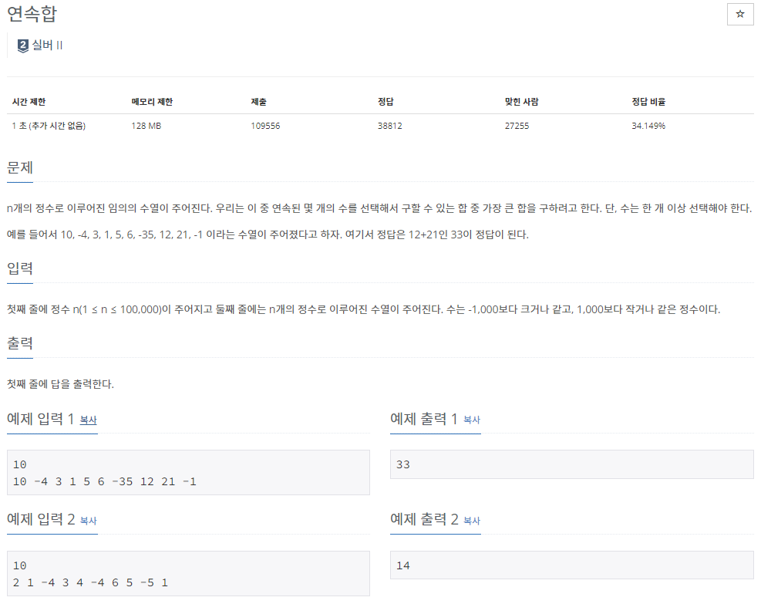This screenshot has width=761, height=604.
Task: Click the 예제 출력 1 heading
Action: (424, 419)
